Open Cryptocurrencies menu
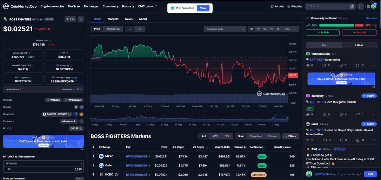 click(x=52, y=6)
